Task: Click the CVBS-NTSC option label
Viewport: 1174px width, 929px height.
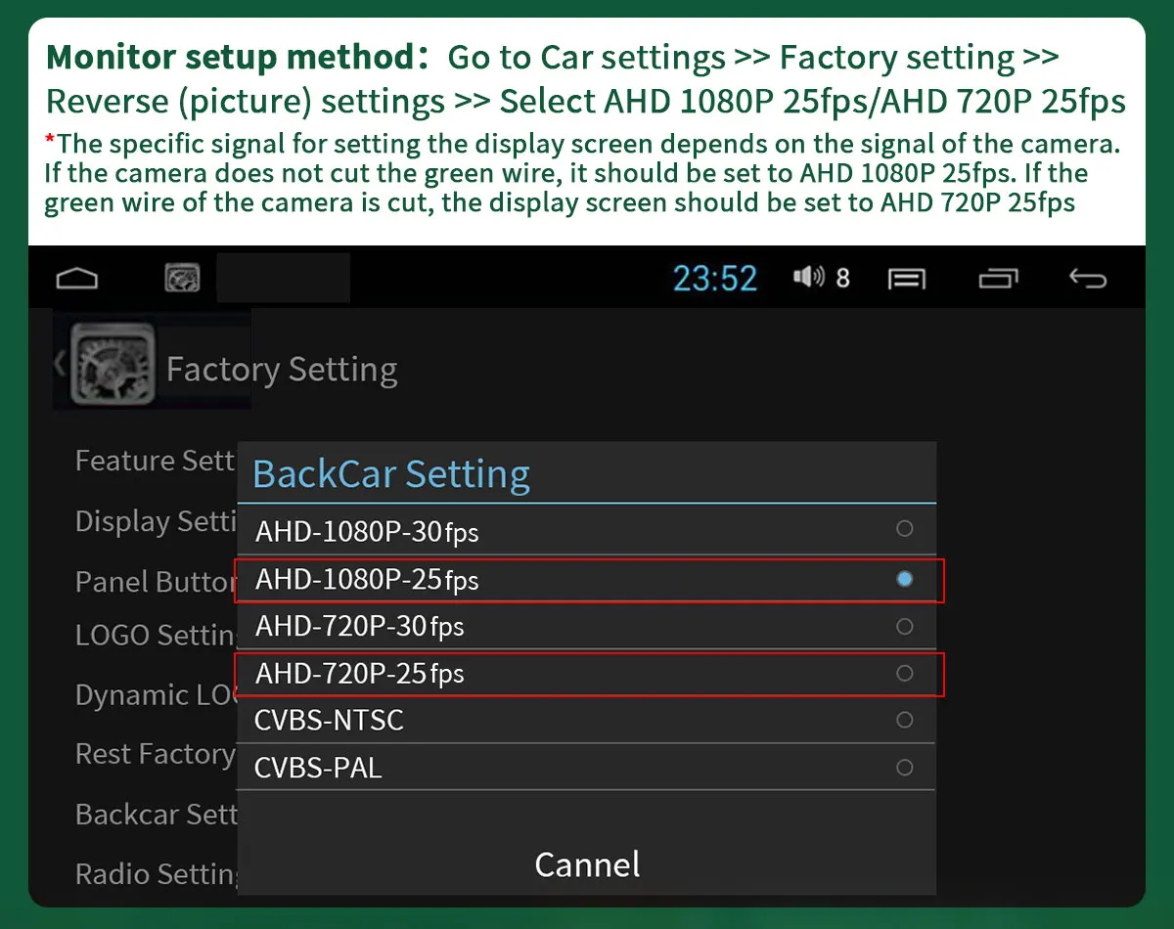Action: click(x=329, y=721)
